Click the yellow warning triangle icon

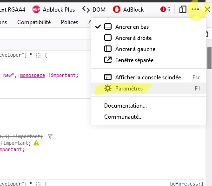coord(36,143)
